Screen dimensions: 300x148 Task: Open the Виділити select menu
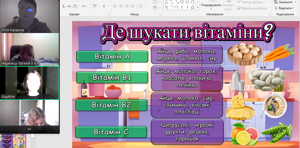click(284, 8)
